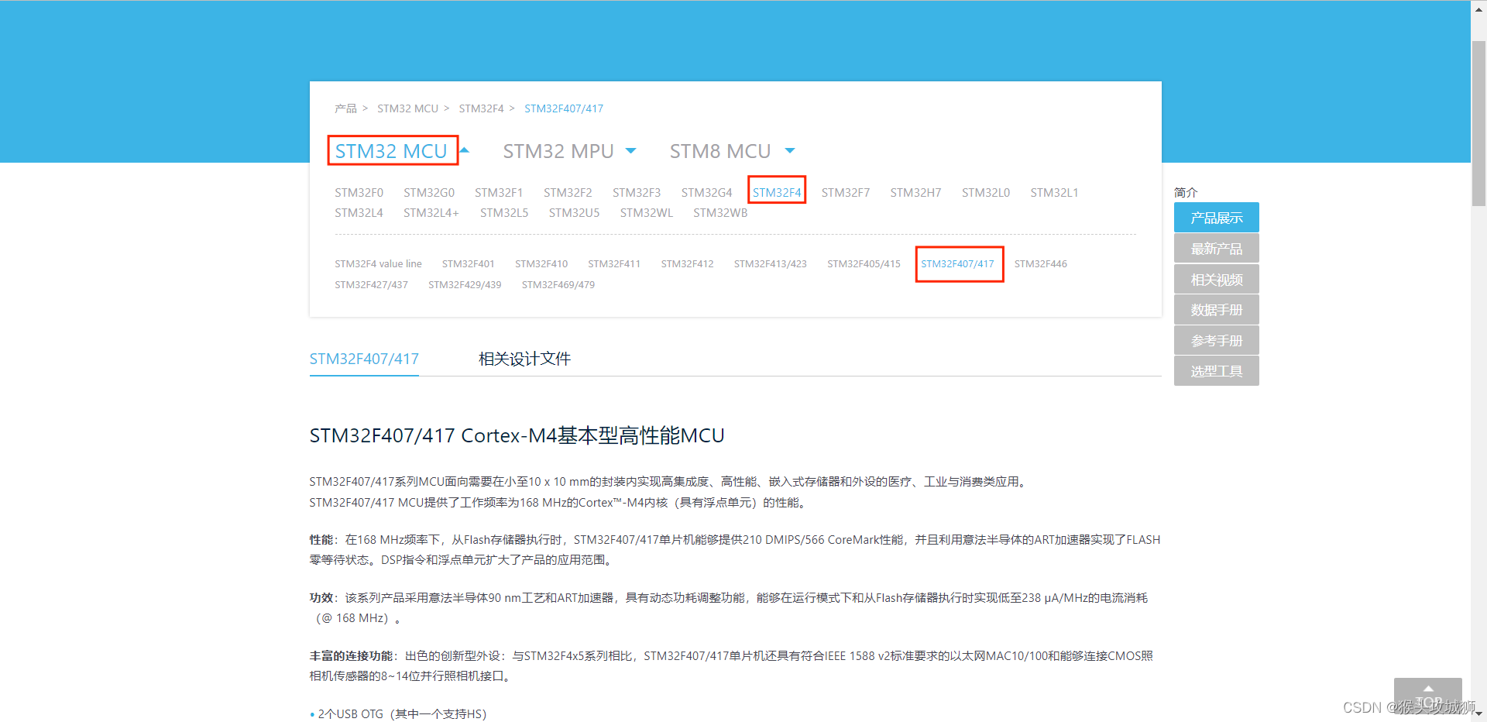The image size is (1487, 722).
Task: Select the STM32 MCU category heading
Action: [x=391, y=151]
